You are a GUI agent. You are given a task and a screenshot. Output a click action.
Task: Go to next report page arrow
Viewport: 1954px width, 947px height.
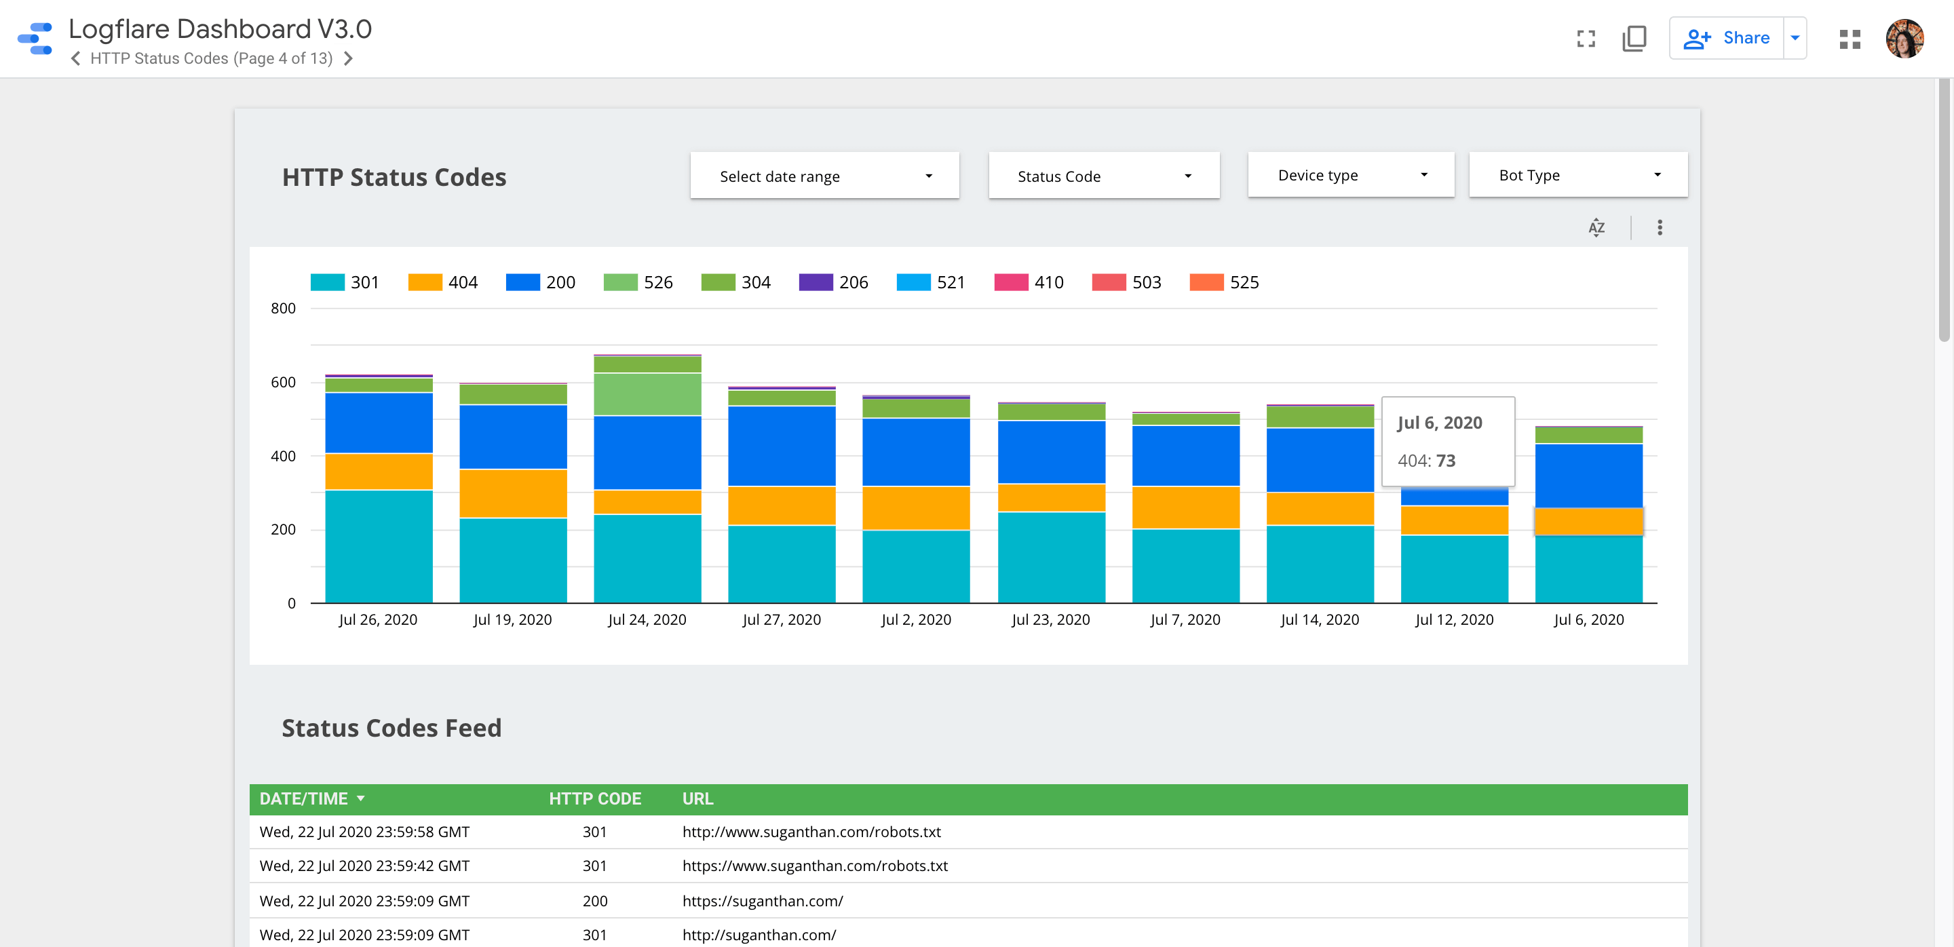[348, 58]
